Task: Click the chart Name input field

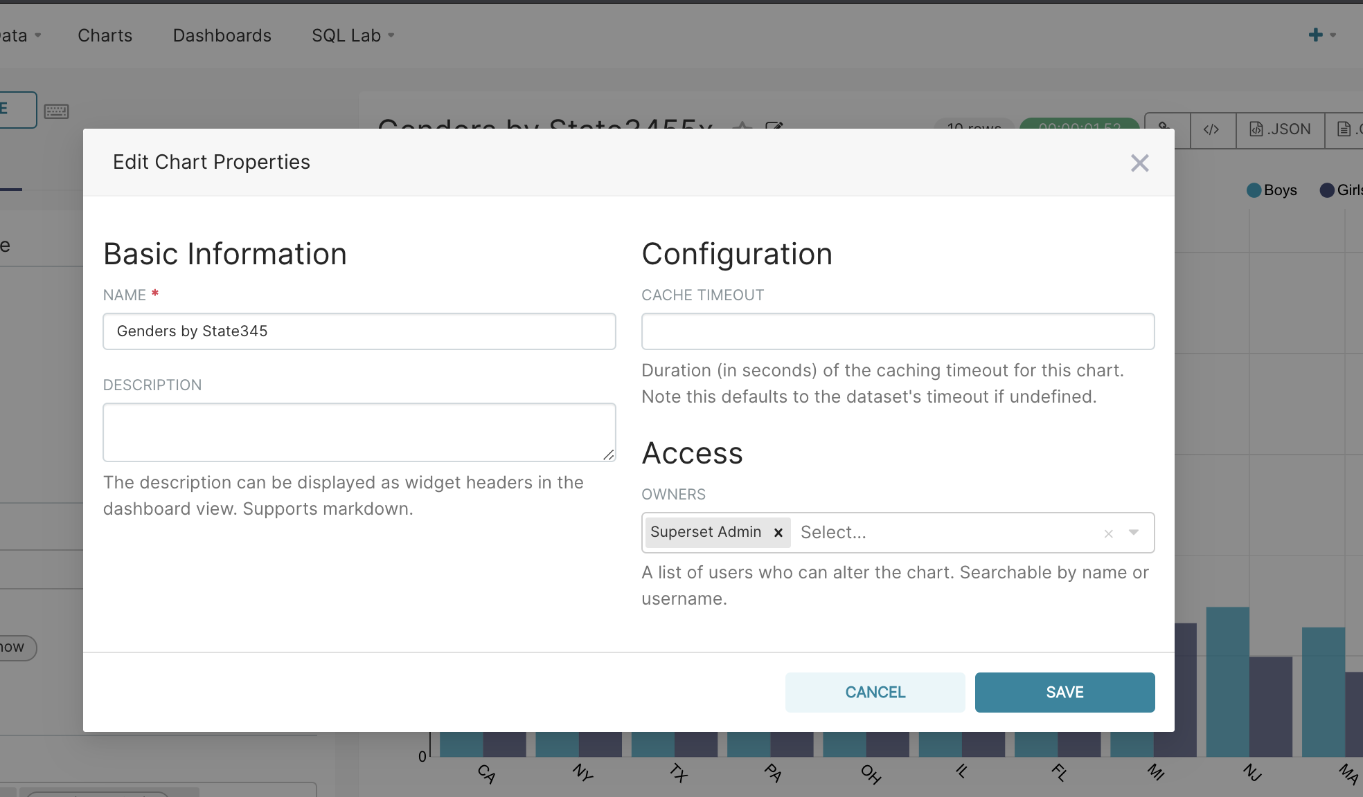Action: pos(359,331)
